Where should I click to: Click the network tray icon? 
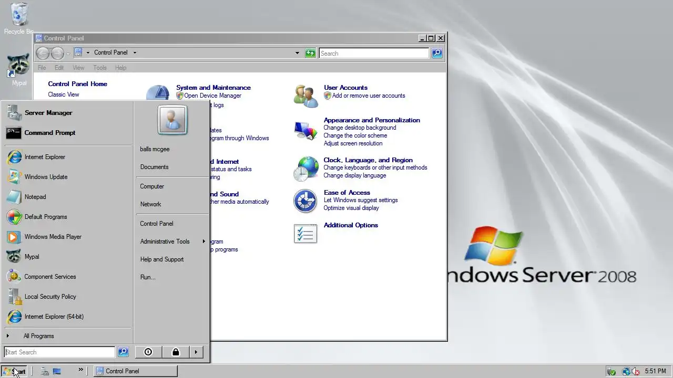(626, 371)
